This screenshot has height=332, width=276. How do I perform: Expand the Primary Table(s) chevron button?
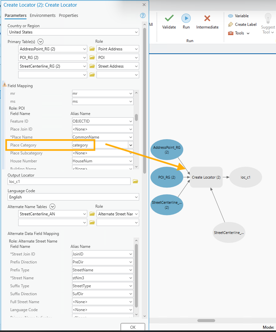click(41, 41)
